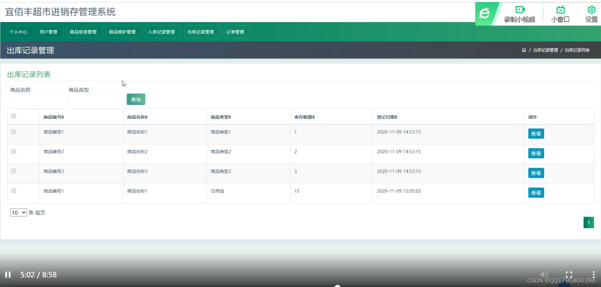Open the settings (设置) gear
This screenshot has width=601, height=287.
[591, 14]
